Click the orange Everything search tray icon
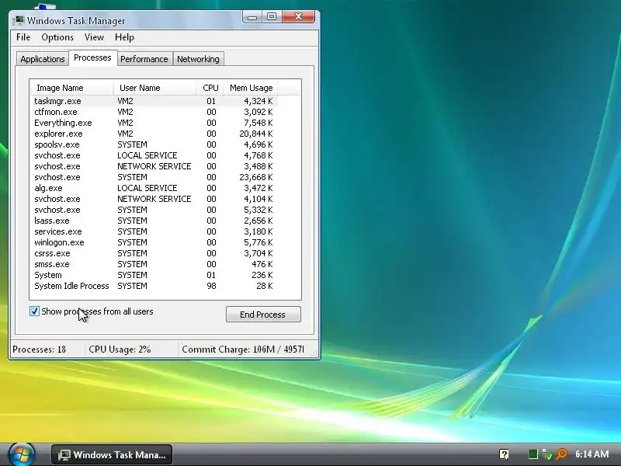Screen dimensions: 621x466 (561, 454)
